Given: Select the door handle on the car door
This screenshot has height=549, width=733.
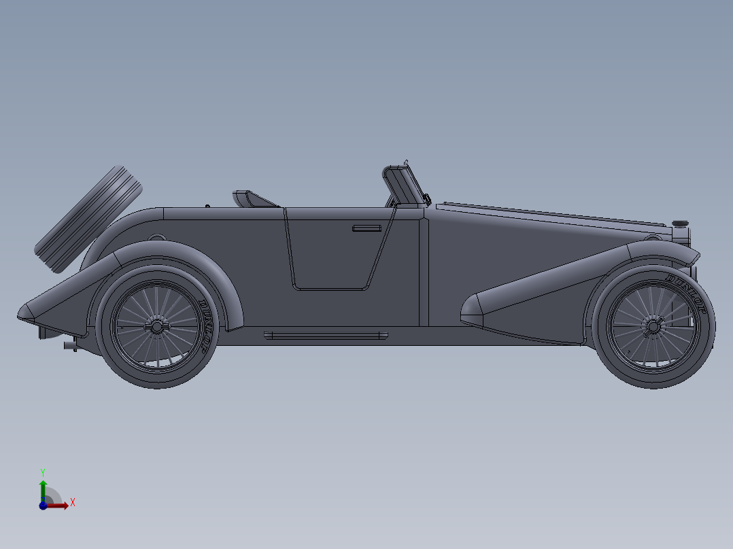Looking at the screenshot, I should click(x=367, y=228).
